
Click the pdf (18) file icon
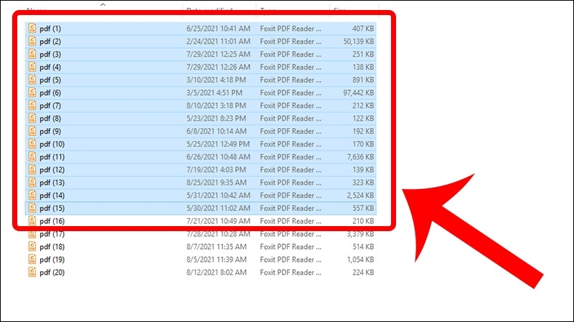pyautogui.click(x=32, y=246)
